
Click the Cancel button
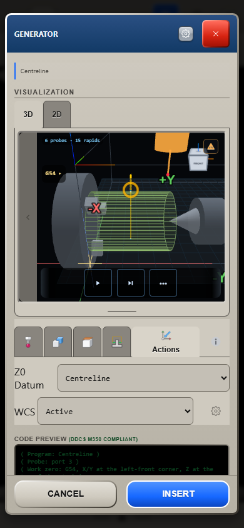tap(66, 494)
